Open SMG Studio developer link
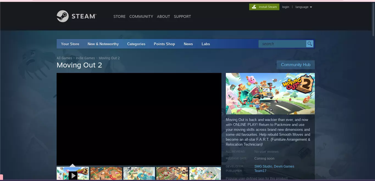This screenshot has height=181, width=375. 263,166
